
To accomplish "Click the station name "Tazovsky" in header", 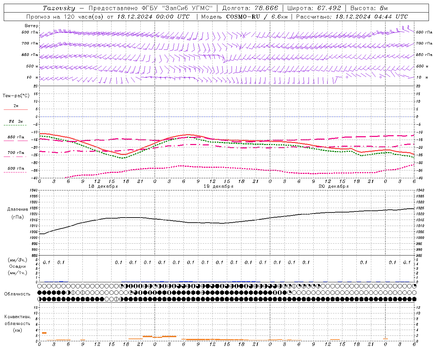I will 59,8.
